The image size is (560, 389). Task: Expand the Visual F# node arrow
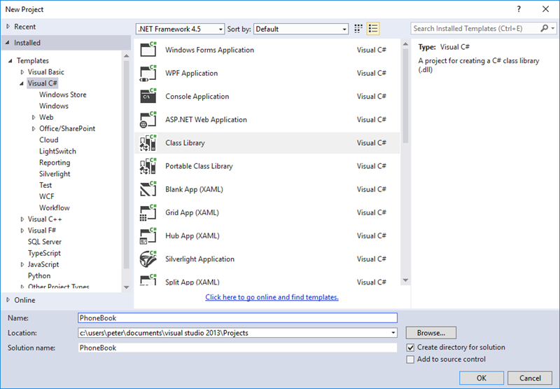[22, 231]
